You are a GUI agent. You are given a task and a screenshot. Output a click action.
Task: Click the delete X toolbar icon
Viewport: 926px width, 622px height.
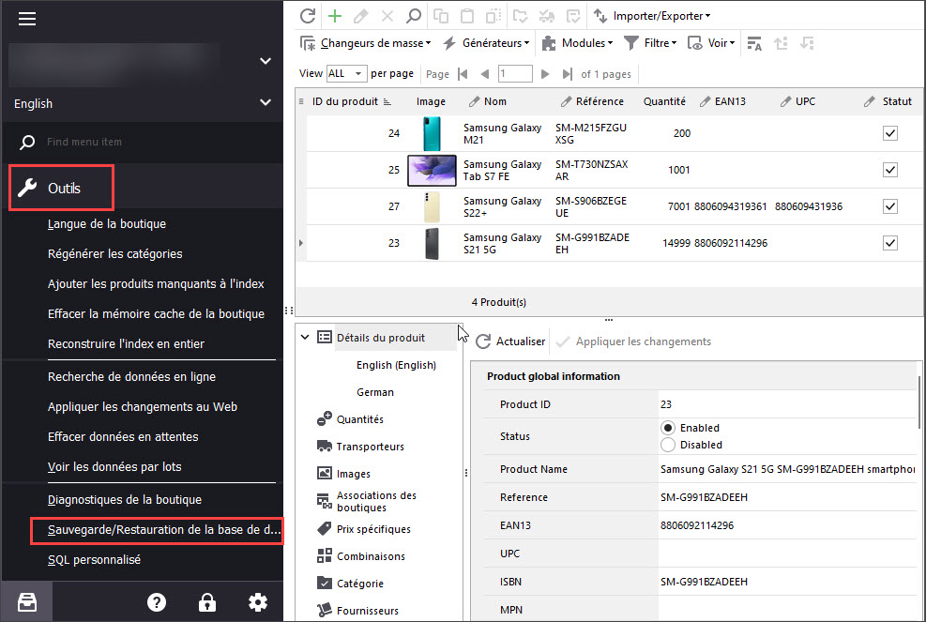coord(387,16)
